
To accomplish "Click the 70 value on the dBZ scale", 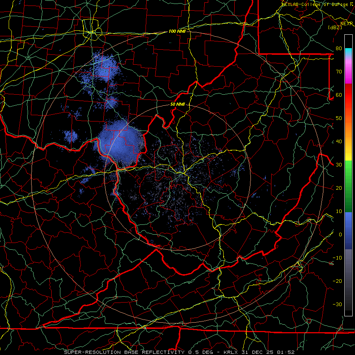I will coord(339,72).
